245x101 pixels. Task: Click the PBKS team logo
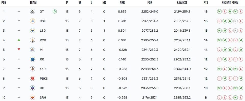tap(33, 78)
